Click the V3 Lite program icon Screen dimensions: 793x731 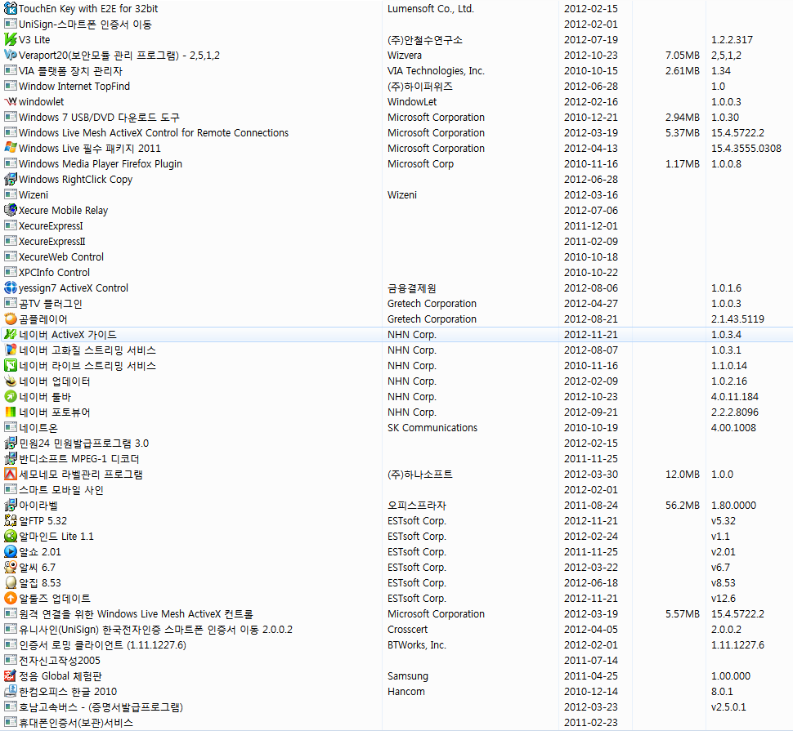(x=10, y=39)
